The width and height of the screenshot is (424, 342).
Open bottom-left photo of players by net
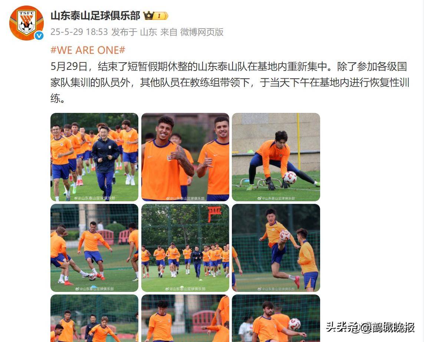click(x=94, y=318)
